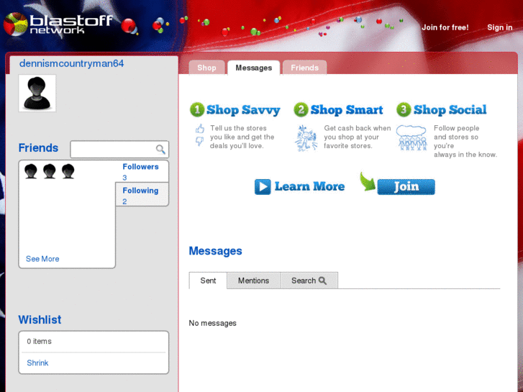Screen dimensions: 523x392
Task: Select the second follower avatar
Action: point(50,171)
